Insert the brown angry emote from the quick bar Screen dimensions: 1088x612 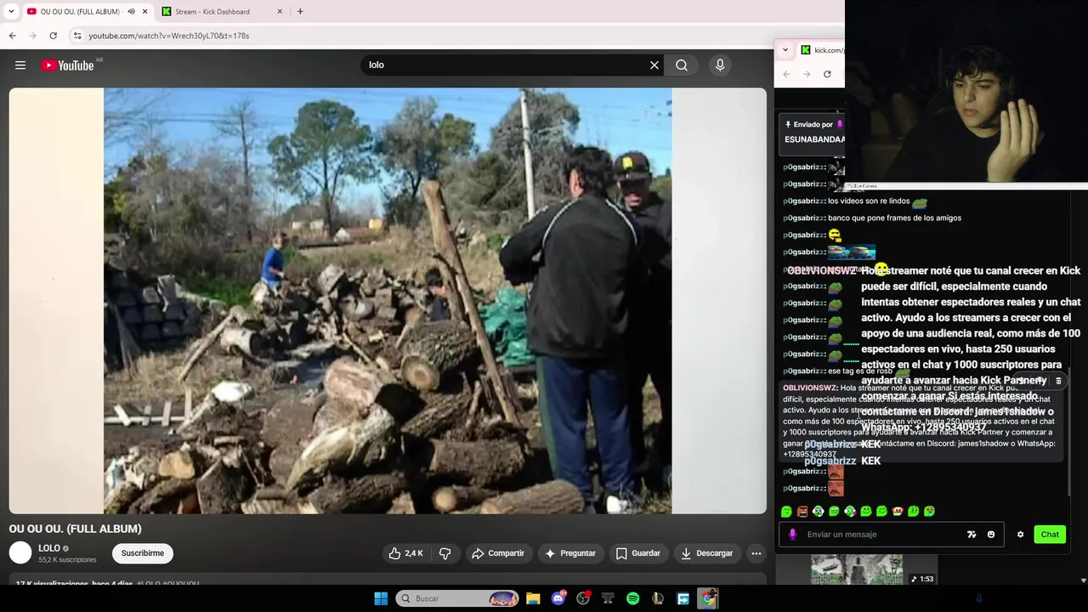(802, 512)
